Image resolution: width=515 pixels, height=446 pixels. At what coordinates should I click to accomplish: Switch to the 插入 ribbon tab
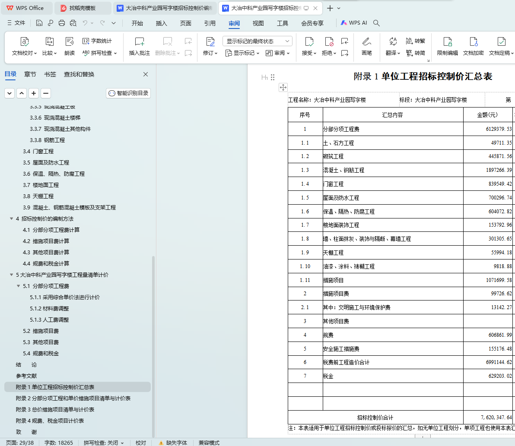point(161,23)
